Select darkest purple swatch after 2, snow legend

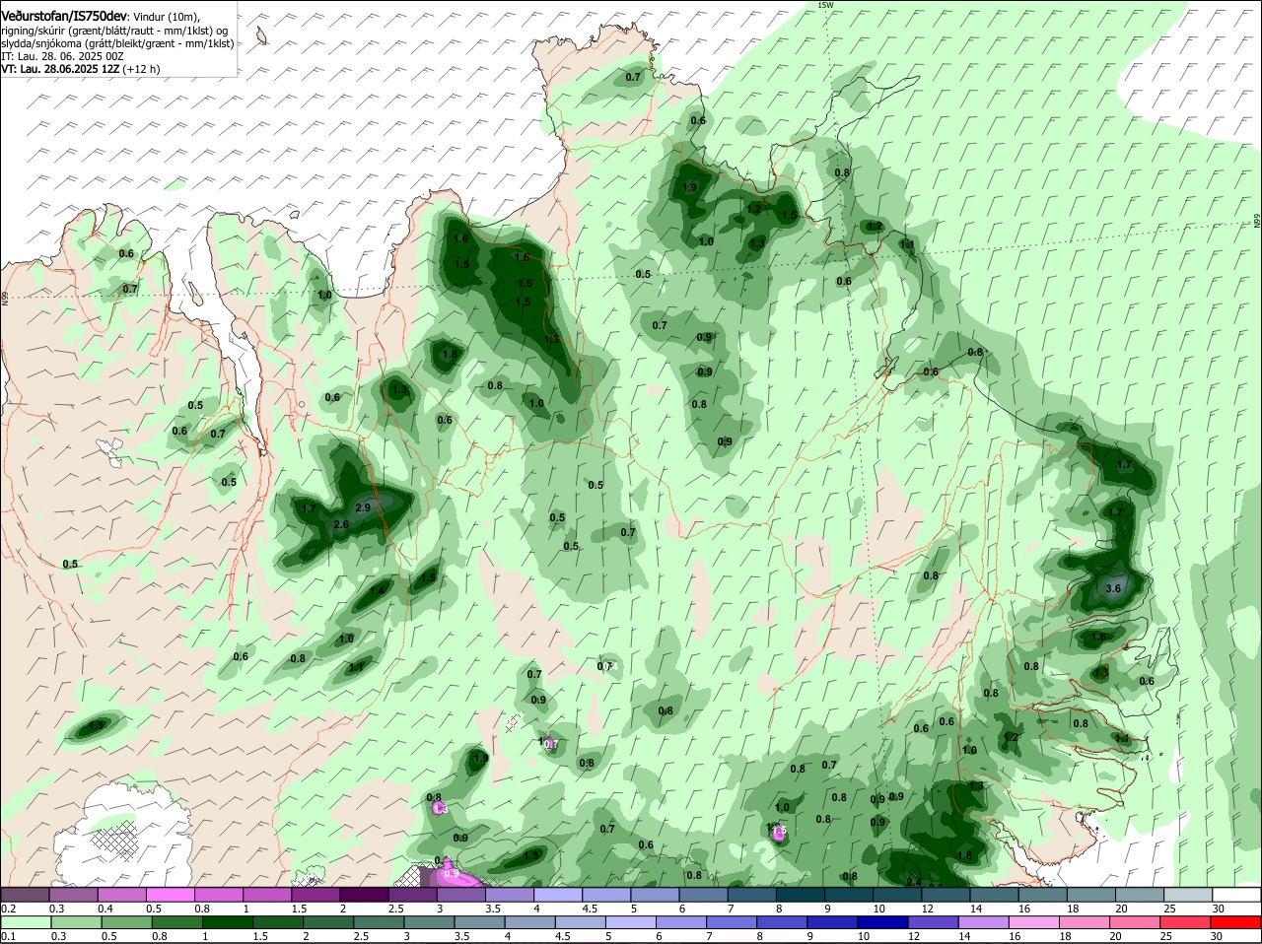[x=364, y=895]
